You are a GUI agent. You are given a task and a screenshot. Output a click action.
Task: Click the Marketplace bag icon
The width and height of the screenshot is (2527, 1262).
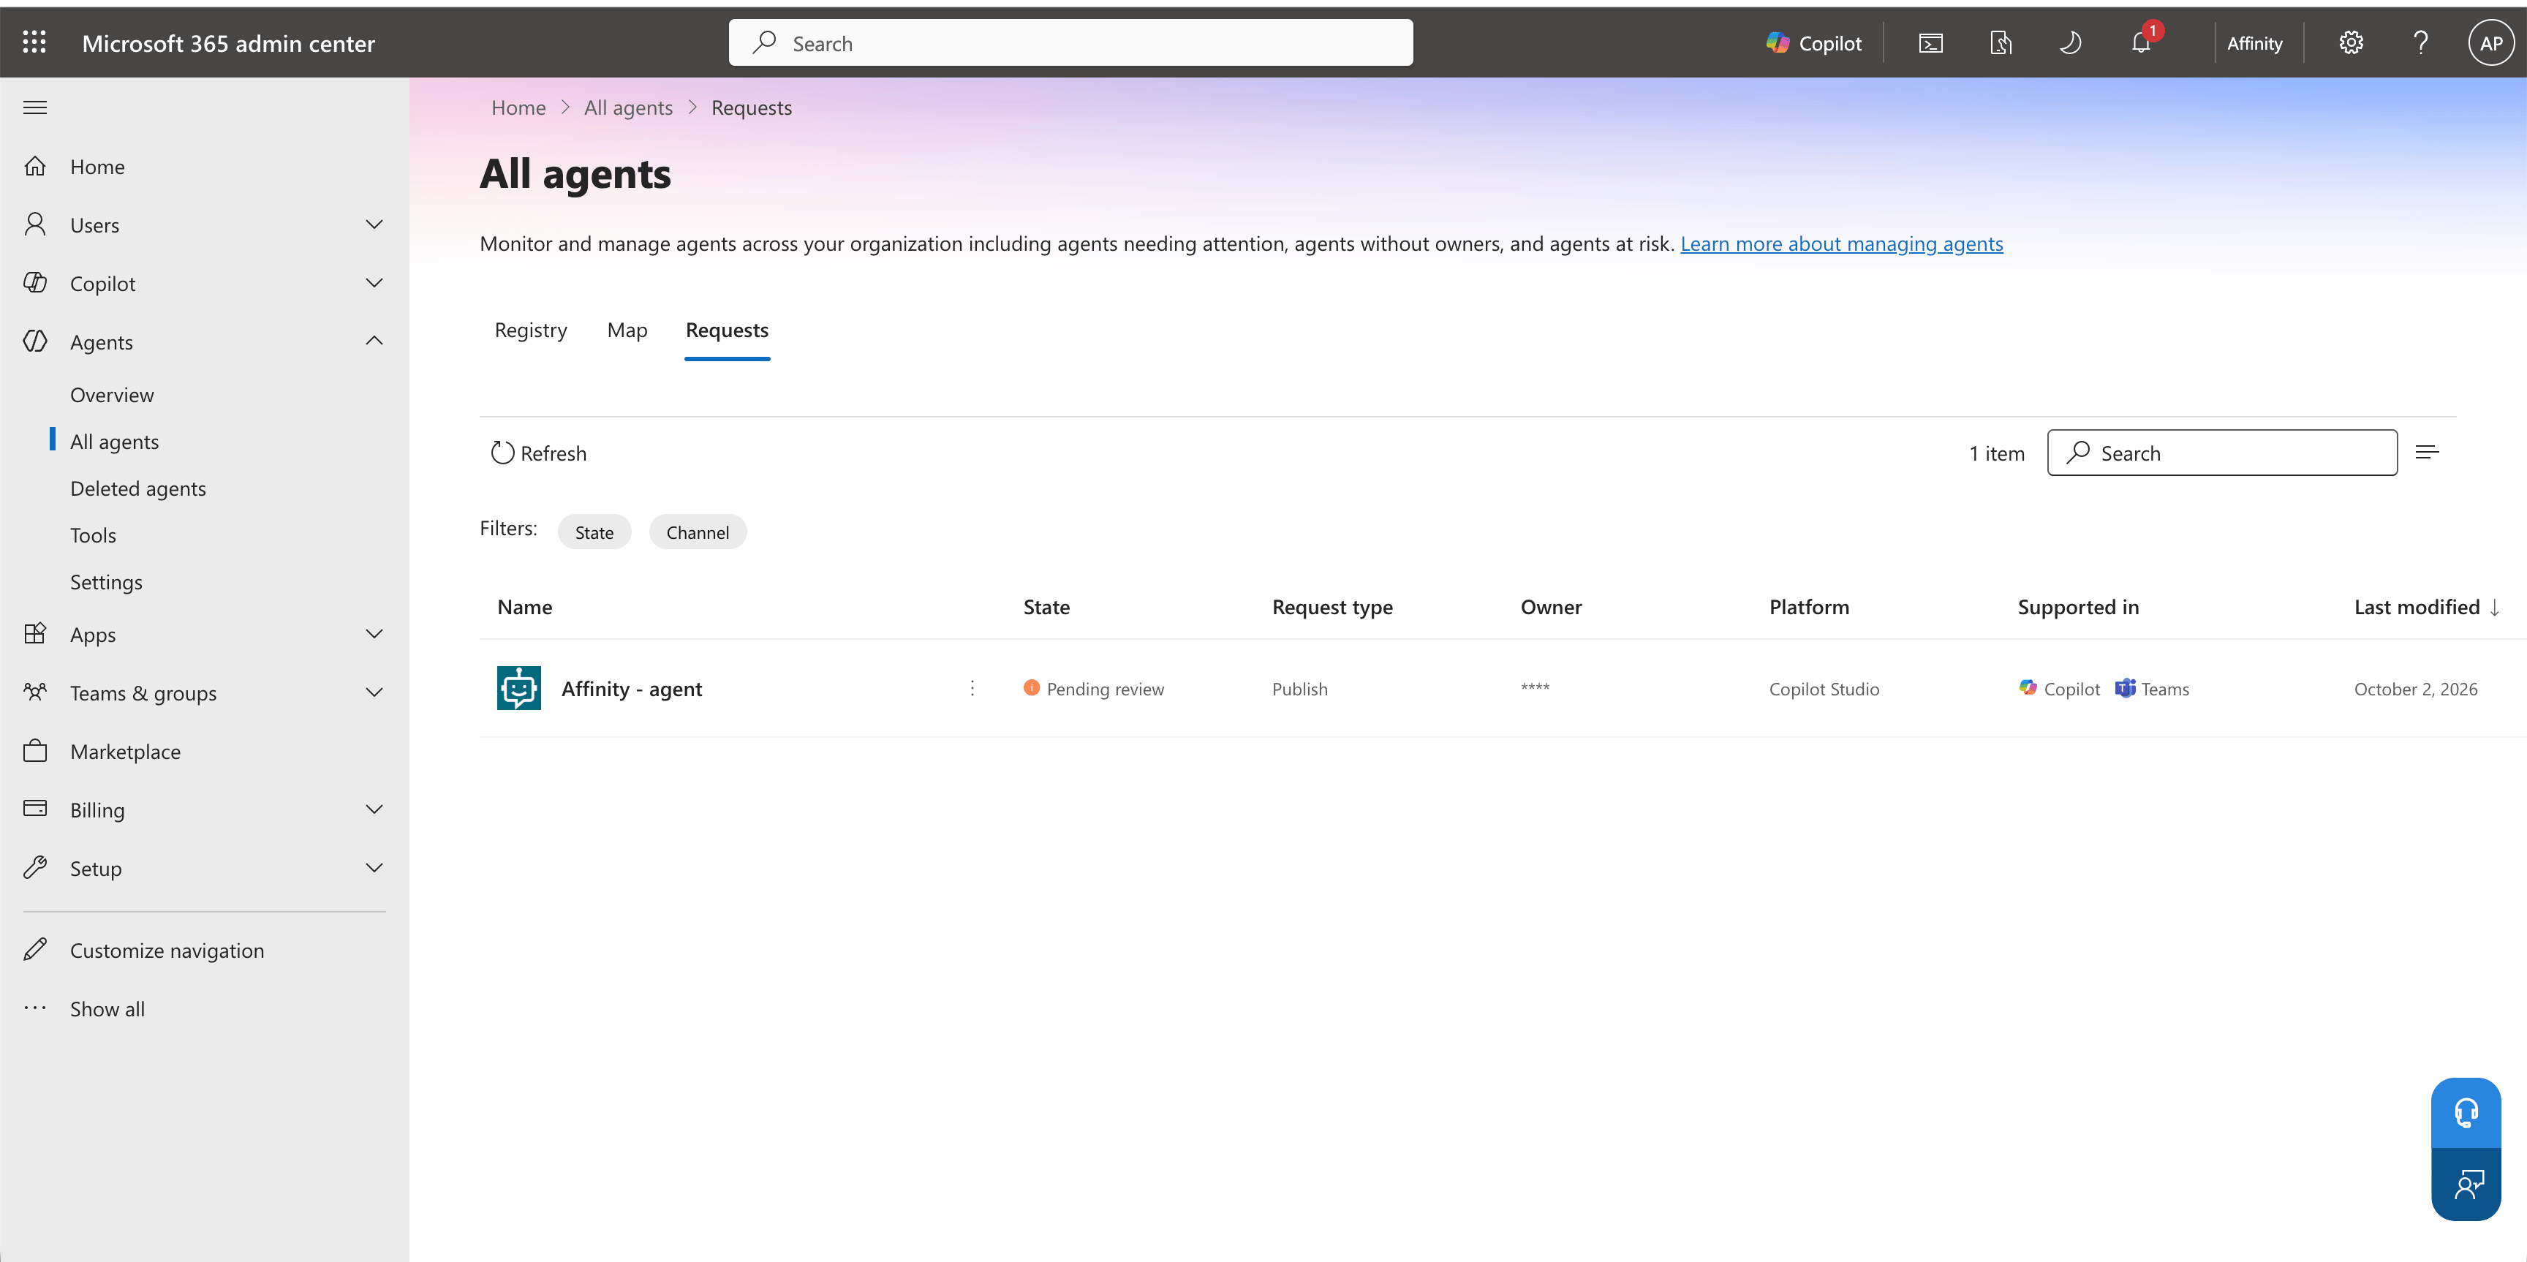[x=35, y=751]
